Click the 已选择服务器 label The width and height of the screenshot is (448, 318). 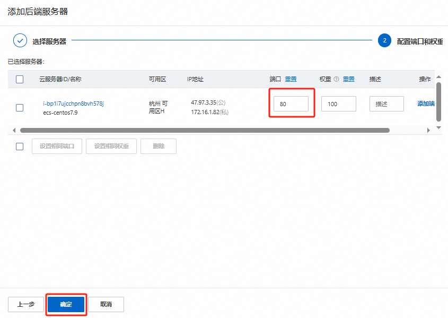pos(26,62)
